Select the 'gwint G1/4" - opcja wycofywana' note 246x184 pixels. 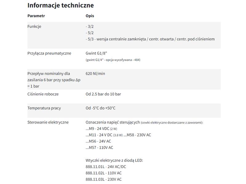(113, 60)
